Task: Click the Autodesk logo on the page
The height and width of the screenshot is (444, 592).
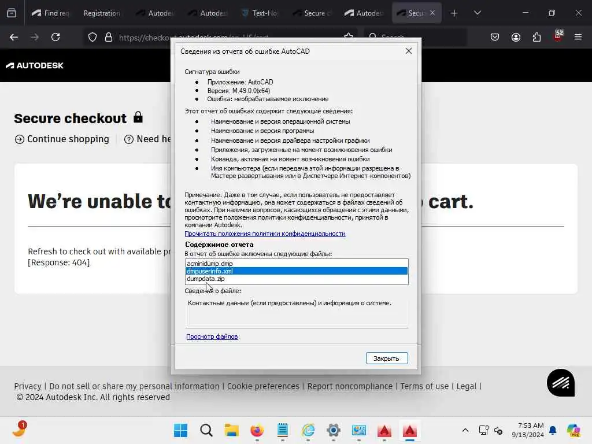Action: (34, 65)
